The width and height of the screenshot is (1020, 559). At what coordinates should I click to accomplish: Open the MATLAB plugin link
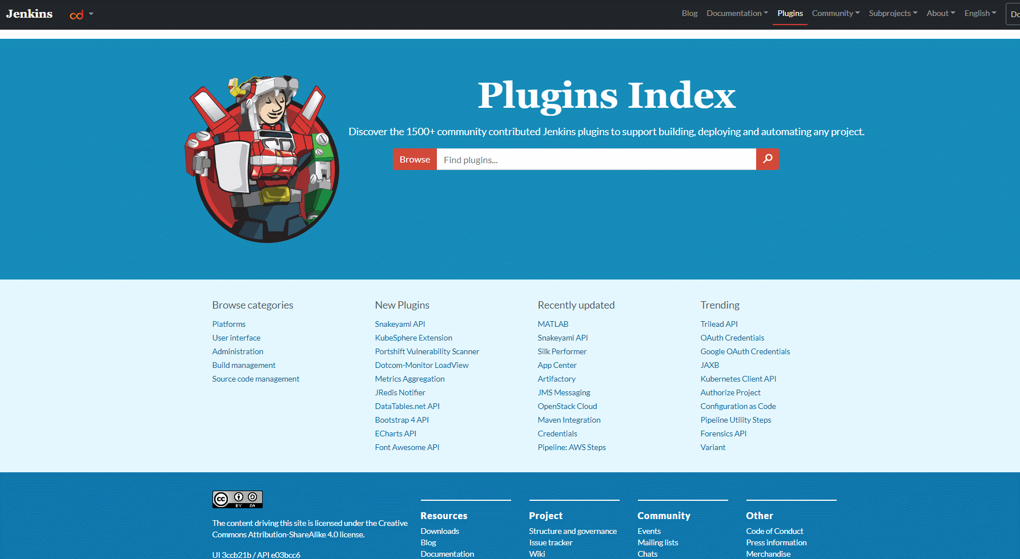point(553,324)
